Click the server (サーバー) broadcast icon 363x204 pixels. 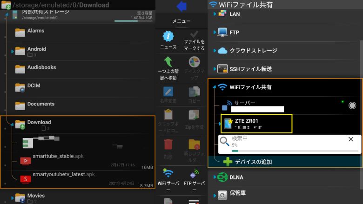click(x=227, y=105)
